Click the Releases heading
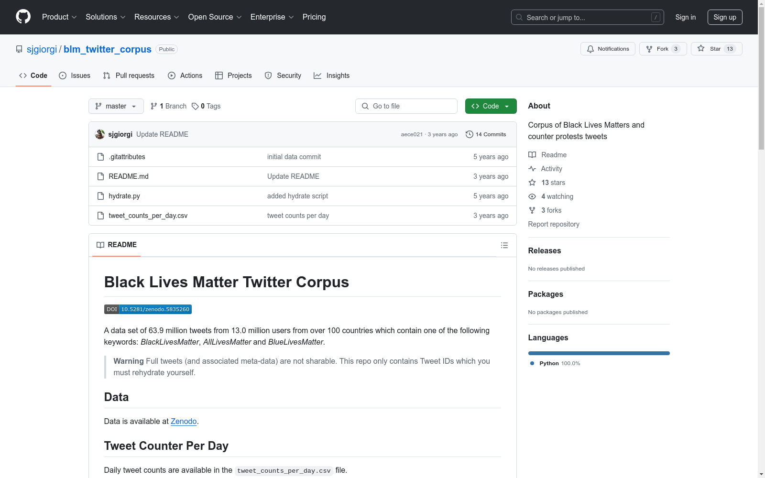The width and height of the screenshot is (765, 478). [x=545, y=250]
